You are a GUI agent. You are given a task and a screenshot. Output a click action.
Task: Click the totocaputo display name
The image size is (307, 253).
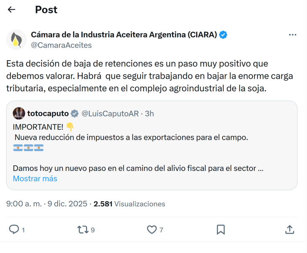(47, 113)
